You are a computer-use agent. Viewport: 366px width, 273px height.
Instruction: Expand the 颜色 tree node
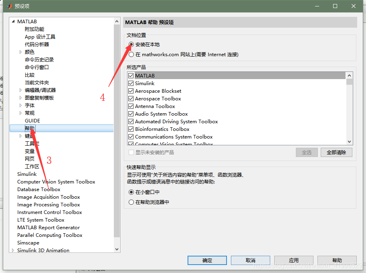(20, 52)
